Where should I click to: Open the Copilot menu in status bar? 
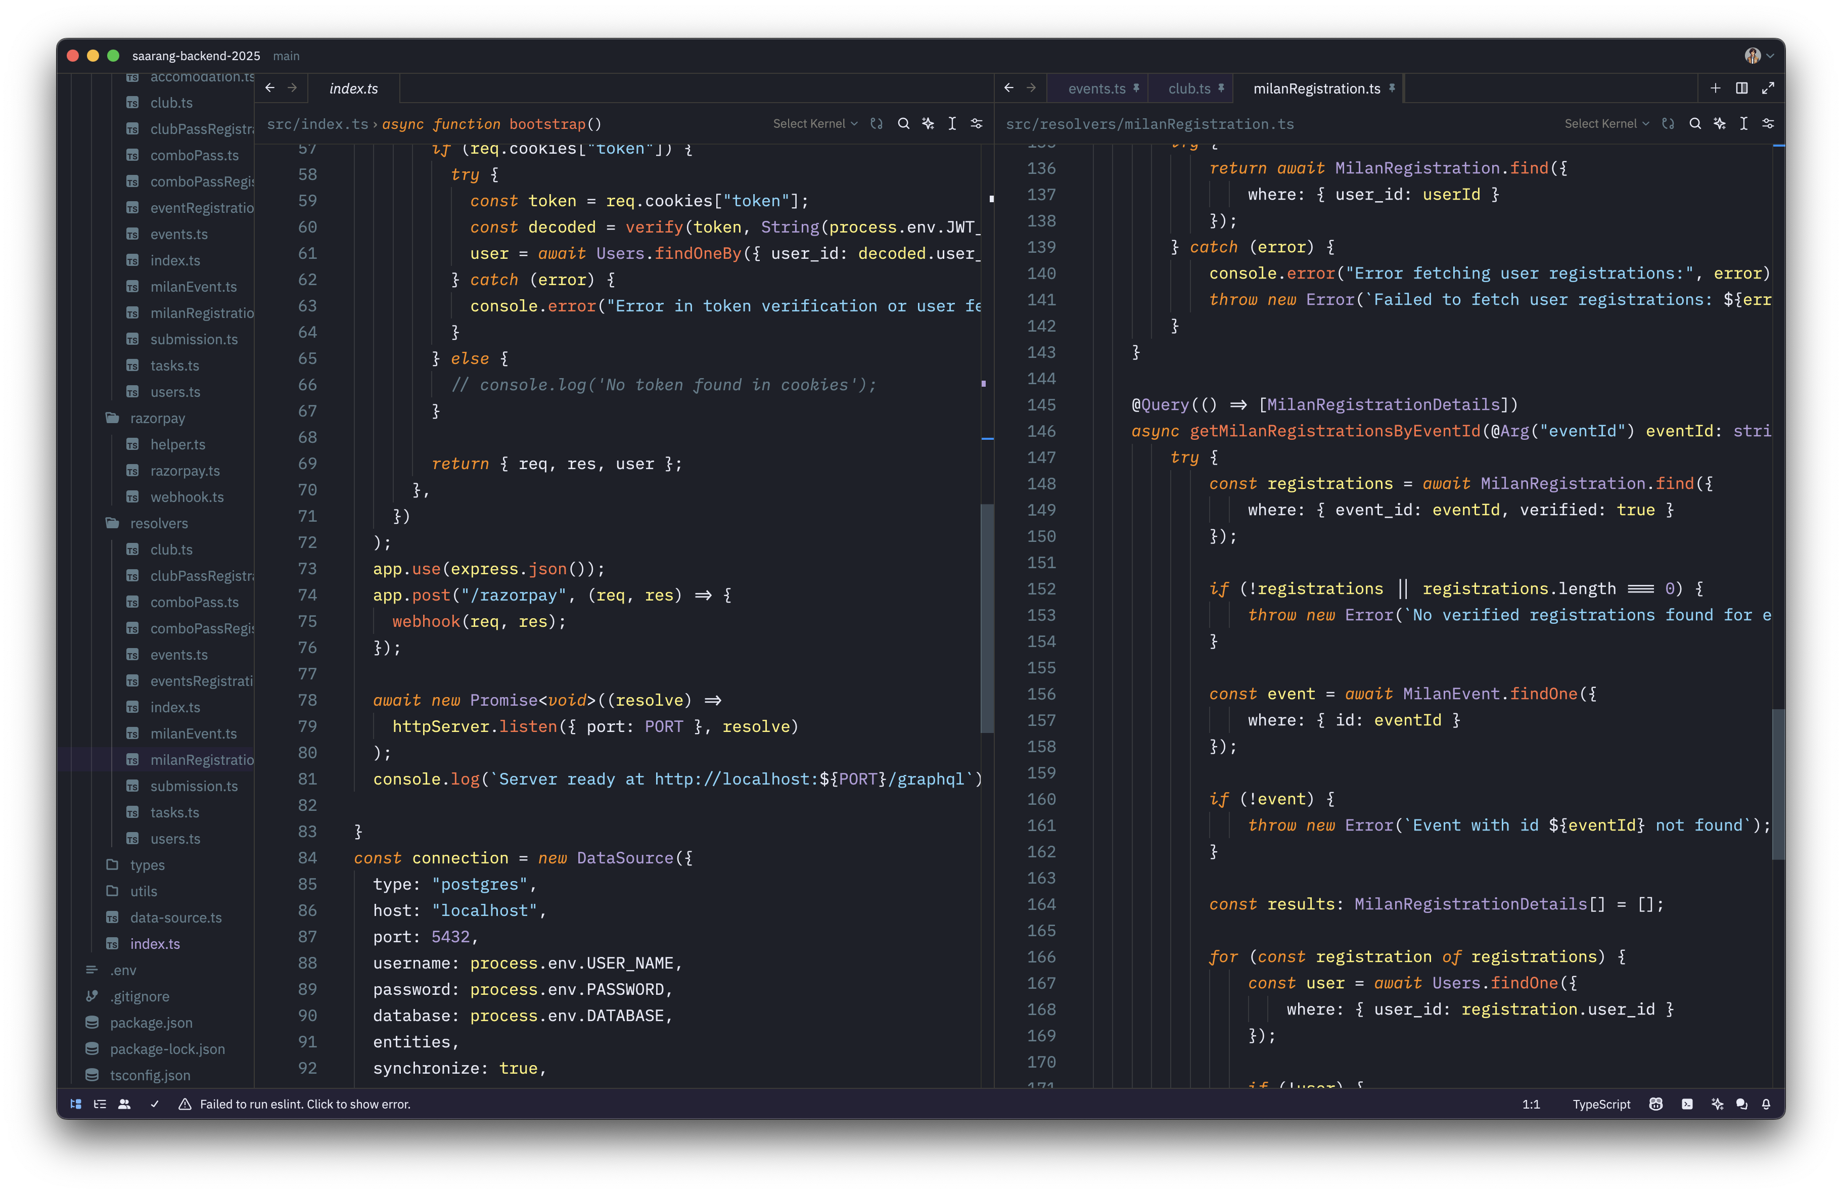1655,1104
